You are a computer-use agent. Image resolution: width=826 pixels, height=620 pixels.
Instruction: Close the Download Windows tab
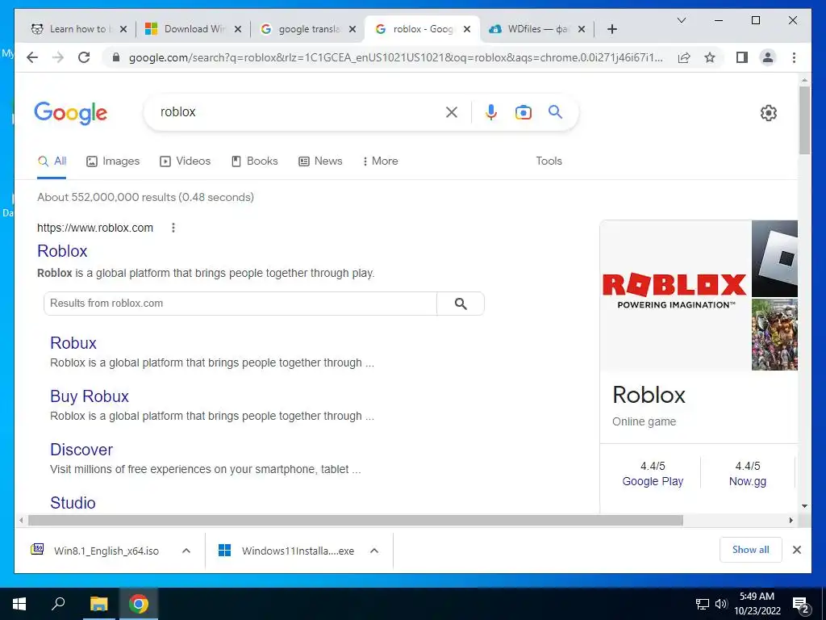pyautogui.click(x=238, y=29)
